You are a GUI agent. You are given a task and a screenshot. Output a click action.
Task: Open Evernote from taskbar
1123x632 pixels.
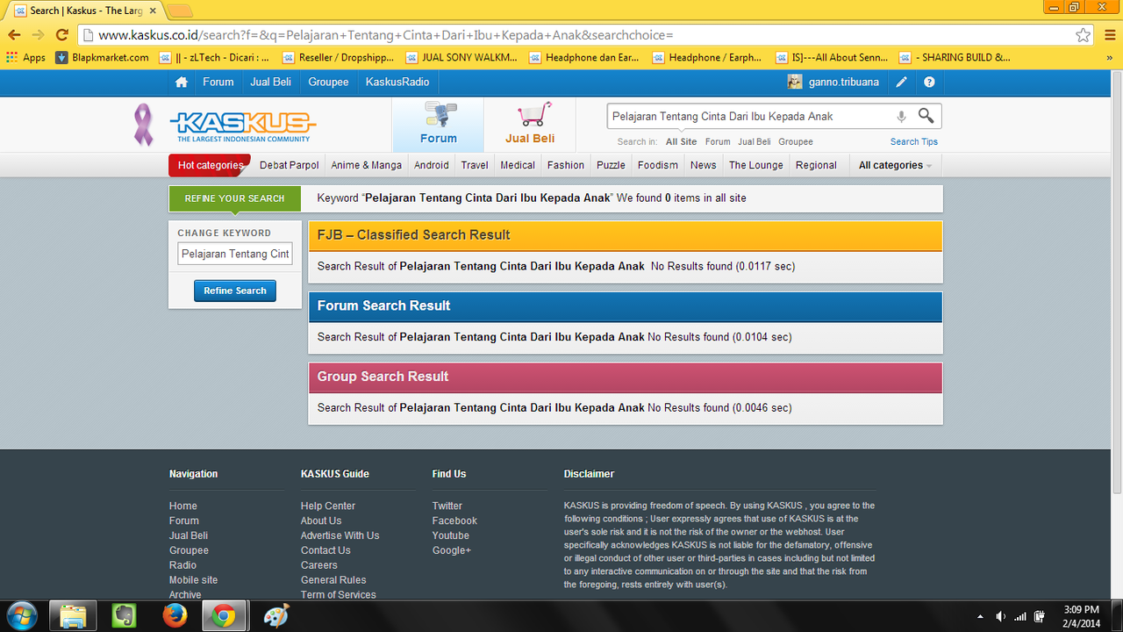pos(124,616)
